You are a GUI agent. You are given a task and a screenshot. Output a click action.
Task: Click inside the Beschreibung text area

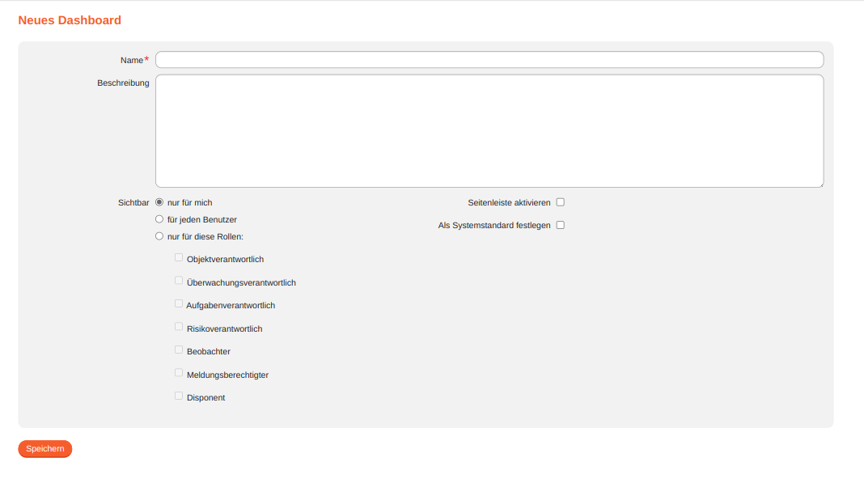[x=489, y=129]
